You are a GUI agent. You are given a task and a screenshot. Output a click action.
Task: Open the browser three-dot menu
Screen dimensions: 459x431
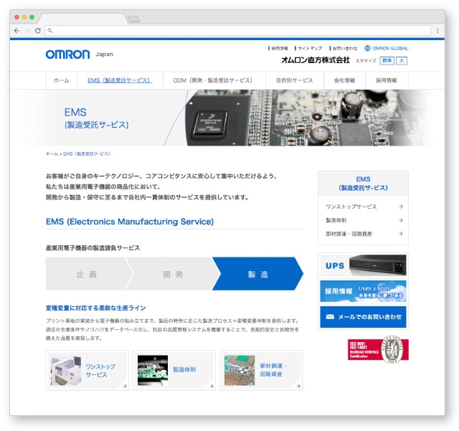pos(437,30)
